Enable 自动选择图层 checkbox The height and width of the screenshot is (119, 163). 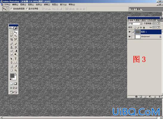[x=12, y=9]
